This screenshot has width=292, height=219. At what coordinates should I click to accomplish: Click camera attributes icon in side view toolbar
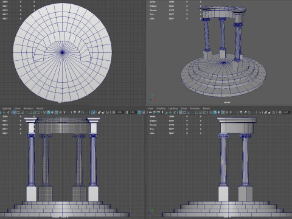point(158,113)
